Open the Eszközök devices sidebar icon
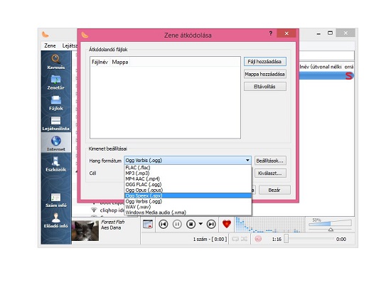Image resolution: width=391 pixels, height=290 pixels. point(56,164)
